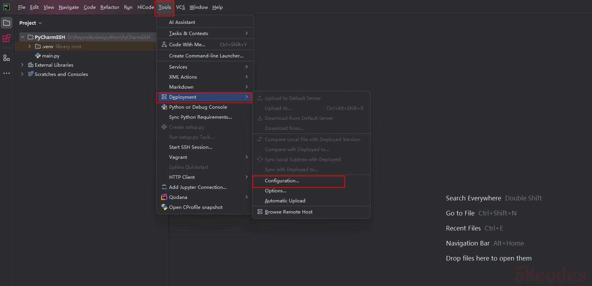Open the Navigate menu
Screen dimensions: 592x286
click(x=69, y=7)
